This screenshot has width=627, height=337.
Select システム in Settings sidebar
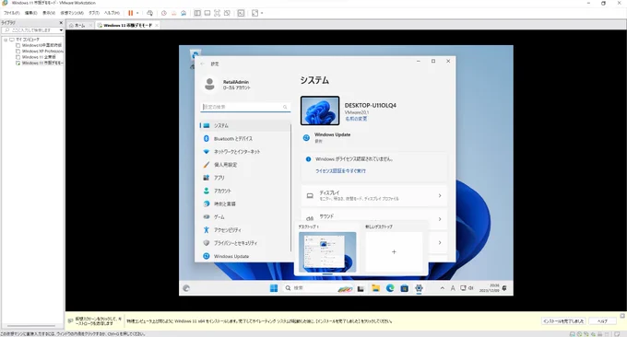[245, 125]
